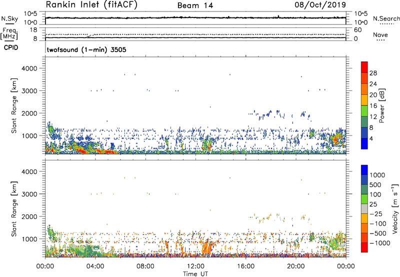
Task: Click the red top of power colorbar
Action: (x=364, y=67)
